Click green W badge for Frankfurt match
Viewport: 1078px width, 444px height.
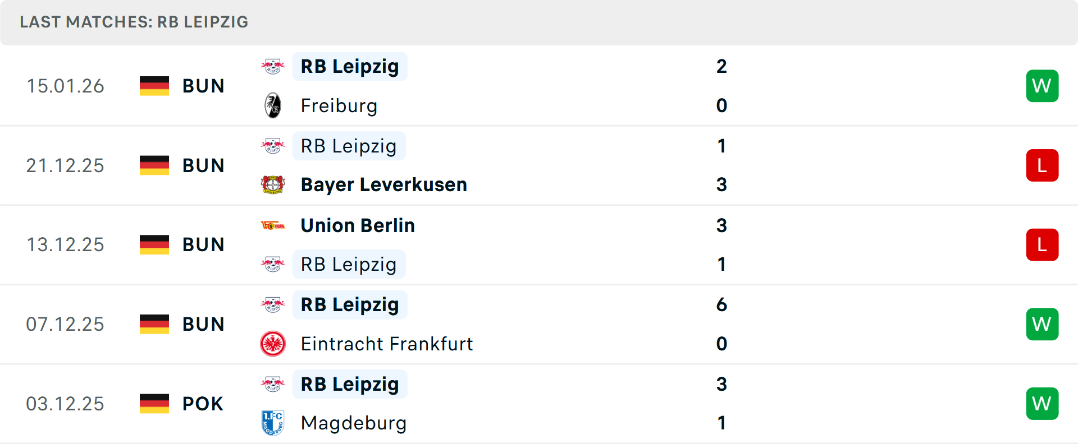coord(1042,324)
